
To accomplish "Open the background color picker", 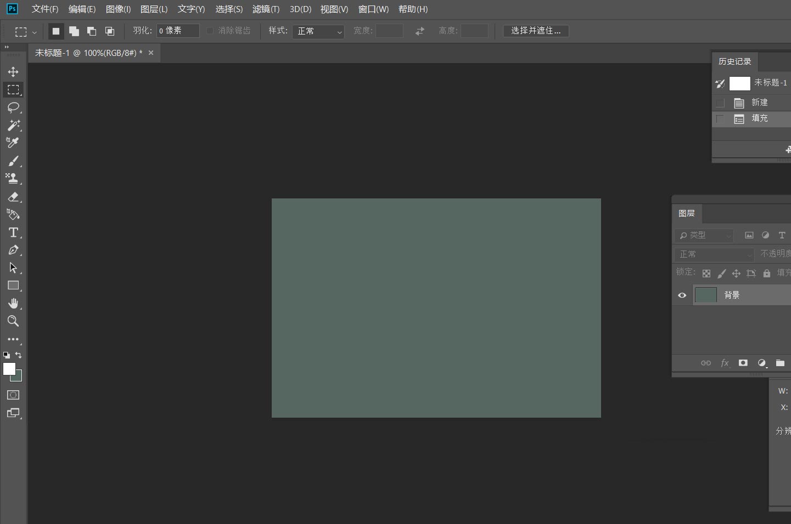I will click(18, 378).
